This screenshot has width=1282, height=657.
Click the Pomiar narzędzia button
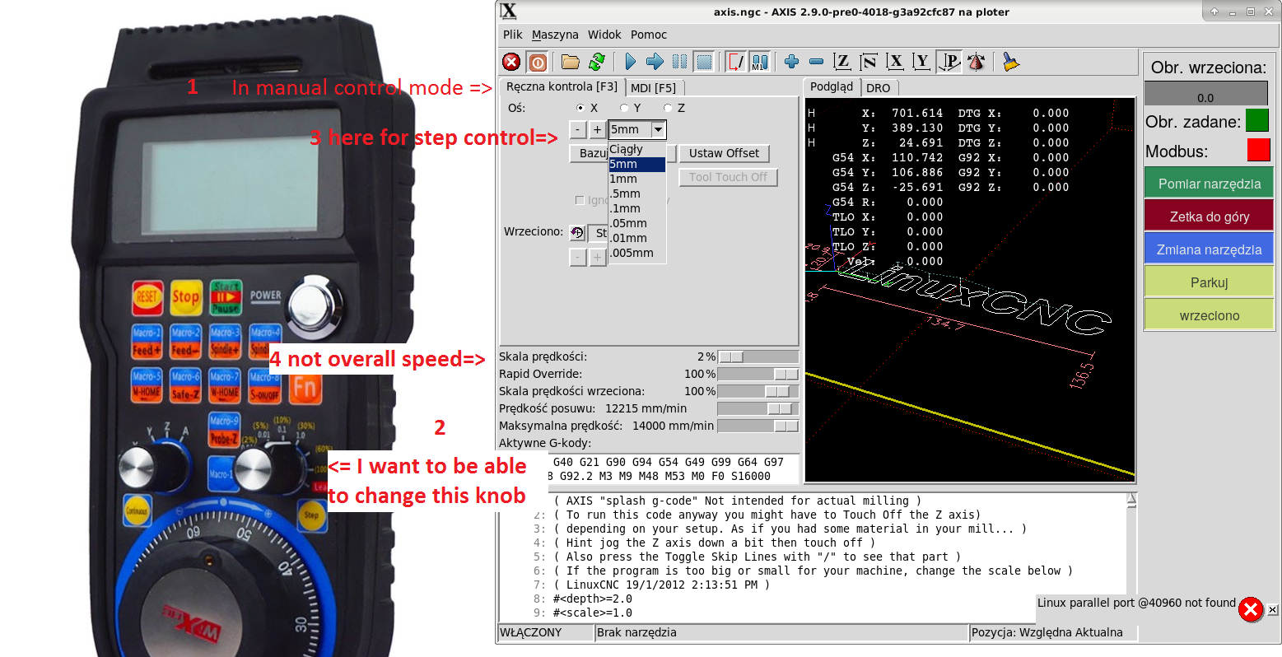pyautogui.click(x=1210, y=184)
